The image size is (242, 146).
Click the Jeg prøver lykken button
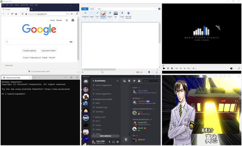(x=48, y=50)
